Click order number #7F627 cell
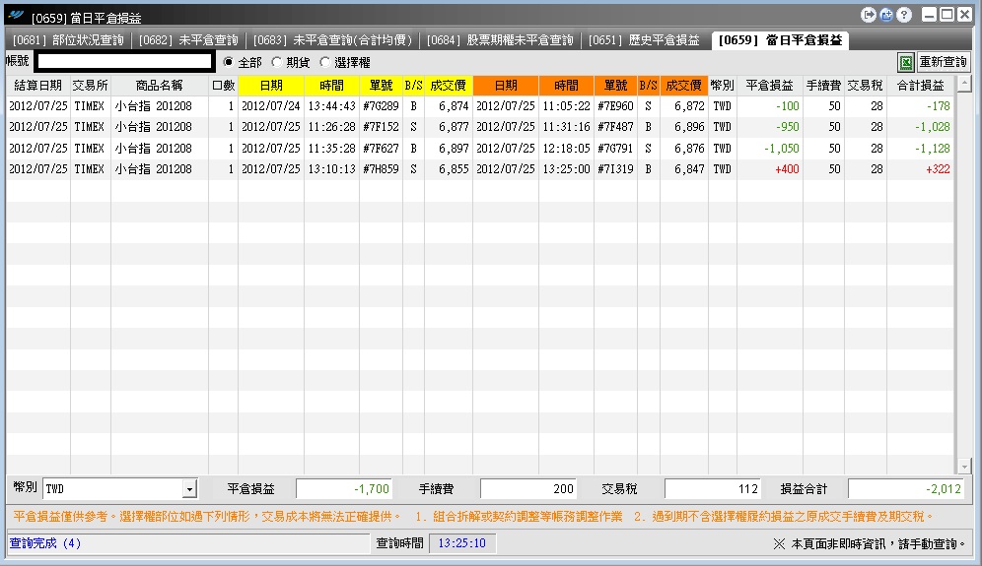 (x=381, y=149)
